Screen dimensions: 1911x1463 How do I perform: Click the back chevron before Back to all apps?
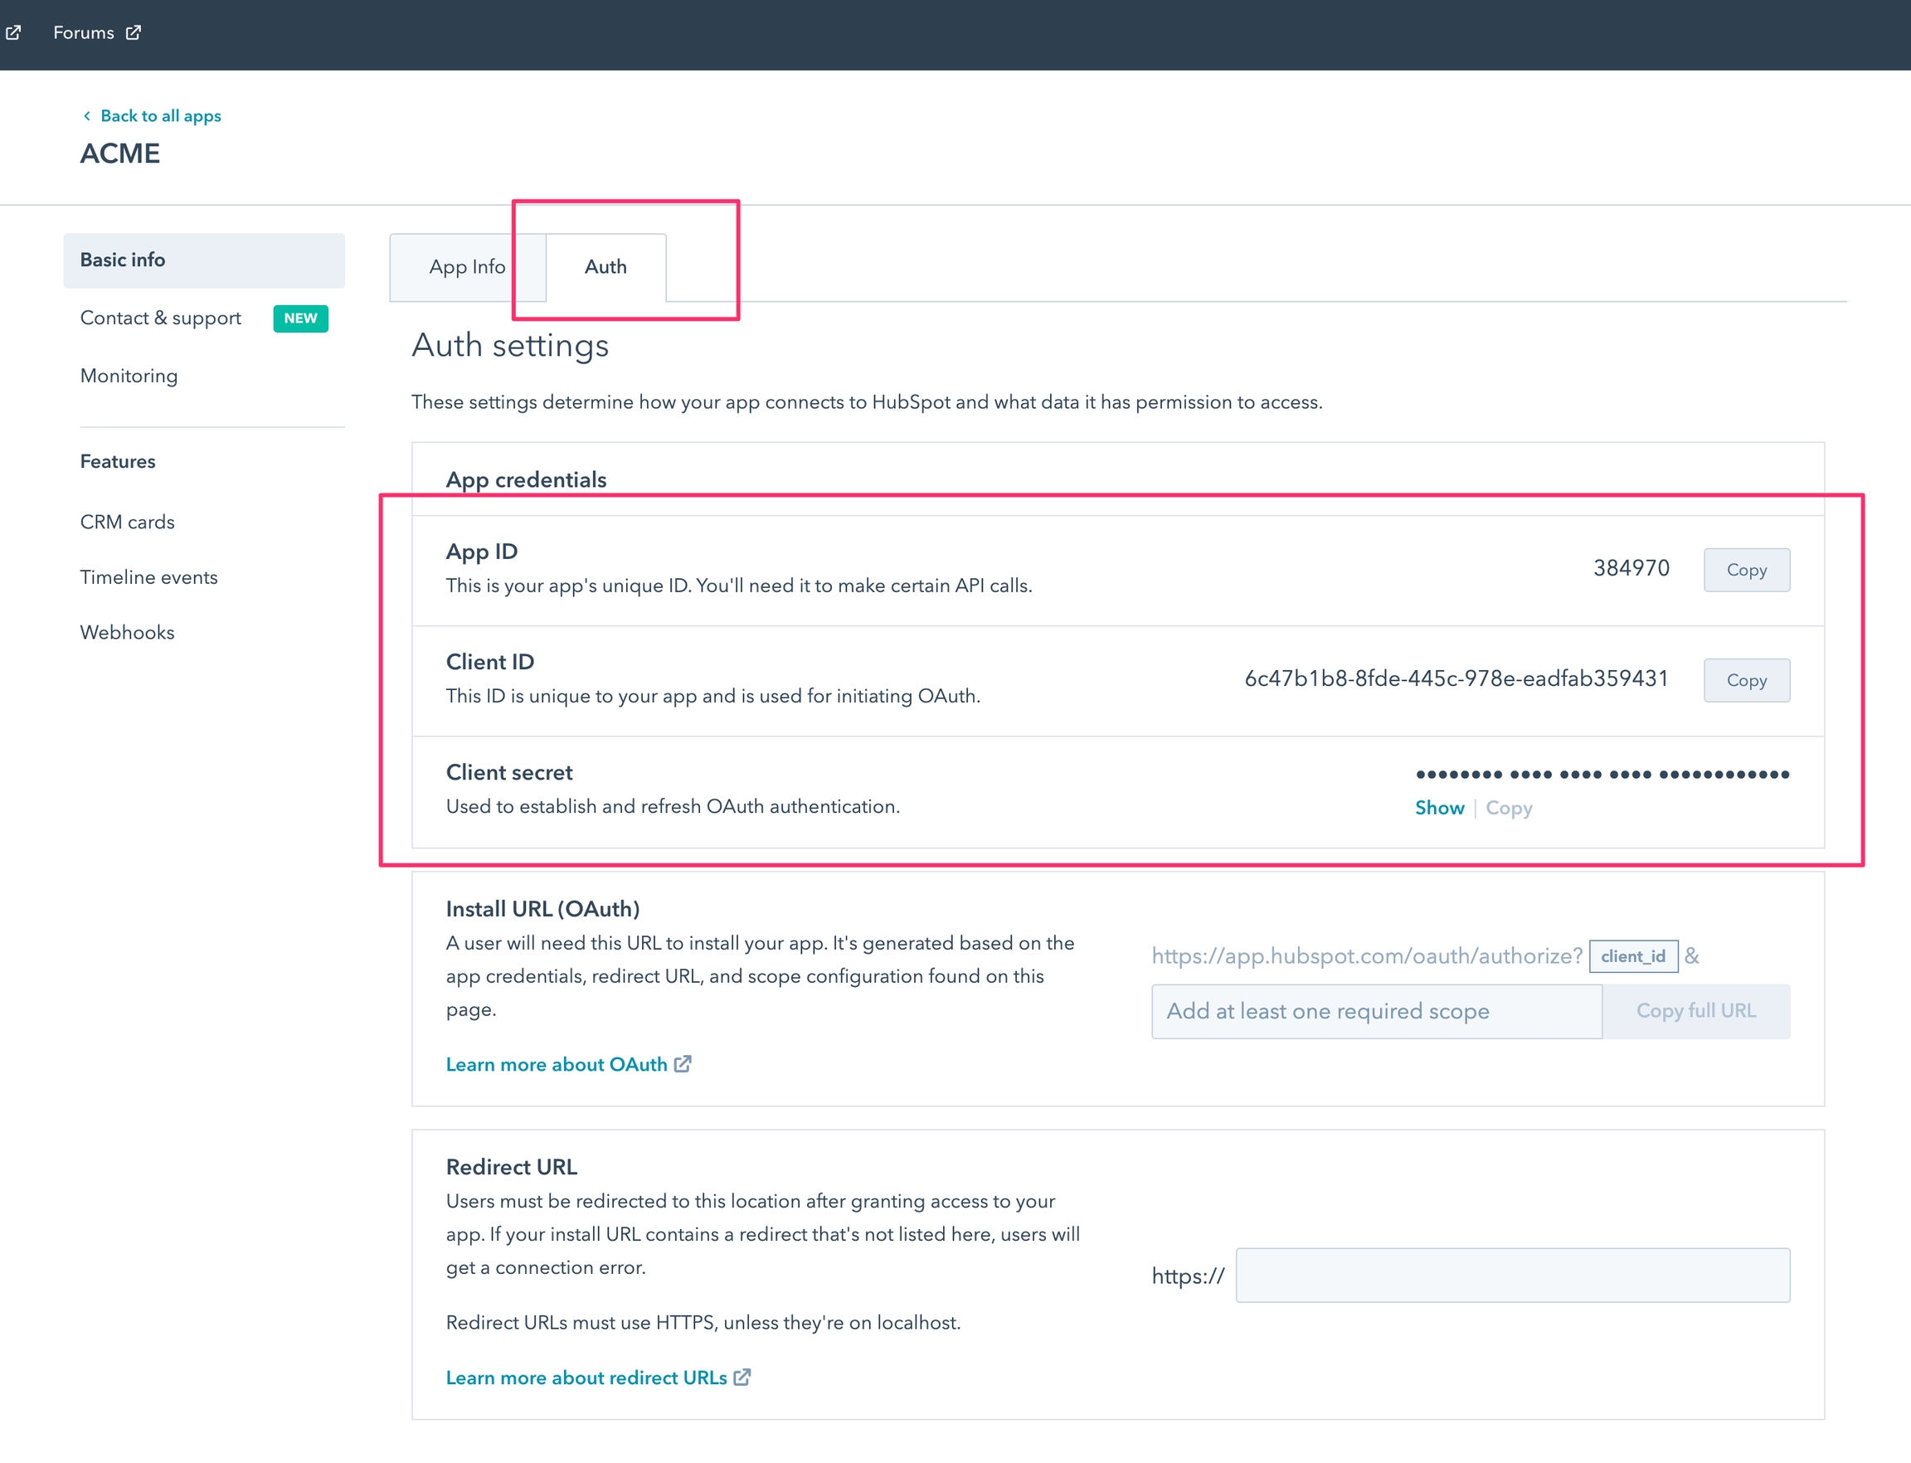click(x=86, y=116)
